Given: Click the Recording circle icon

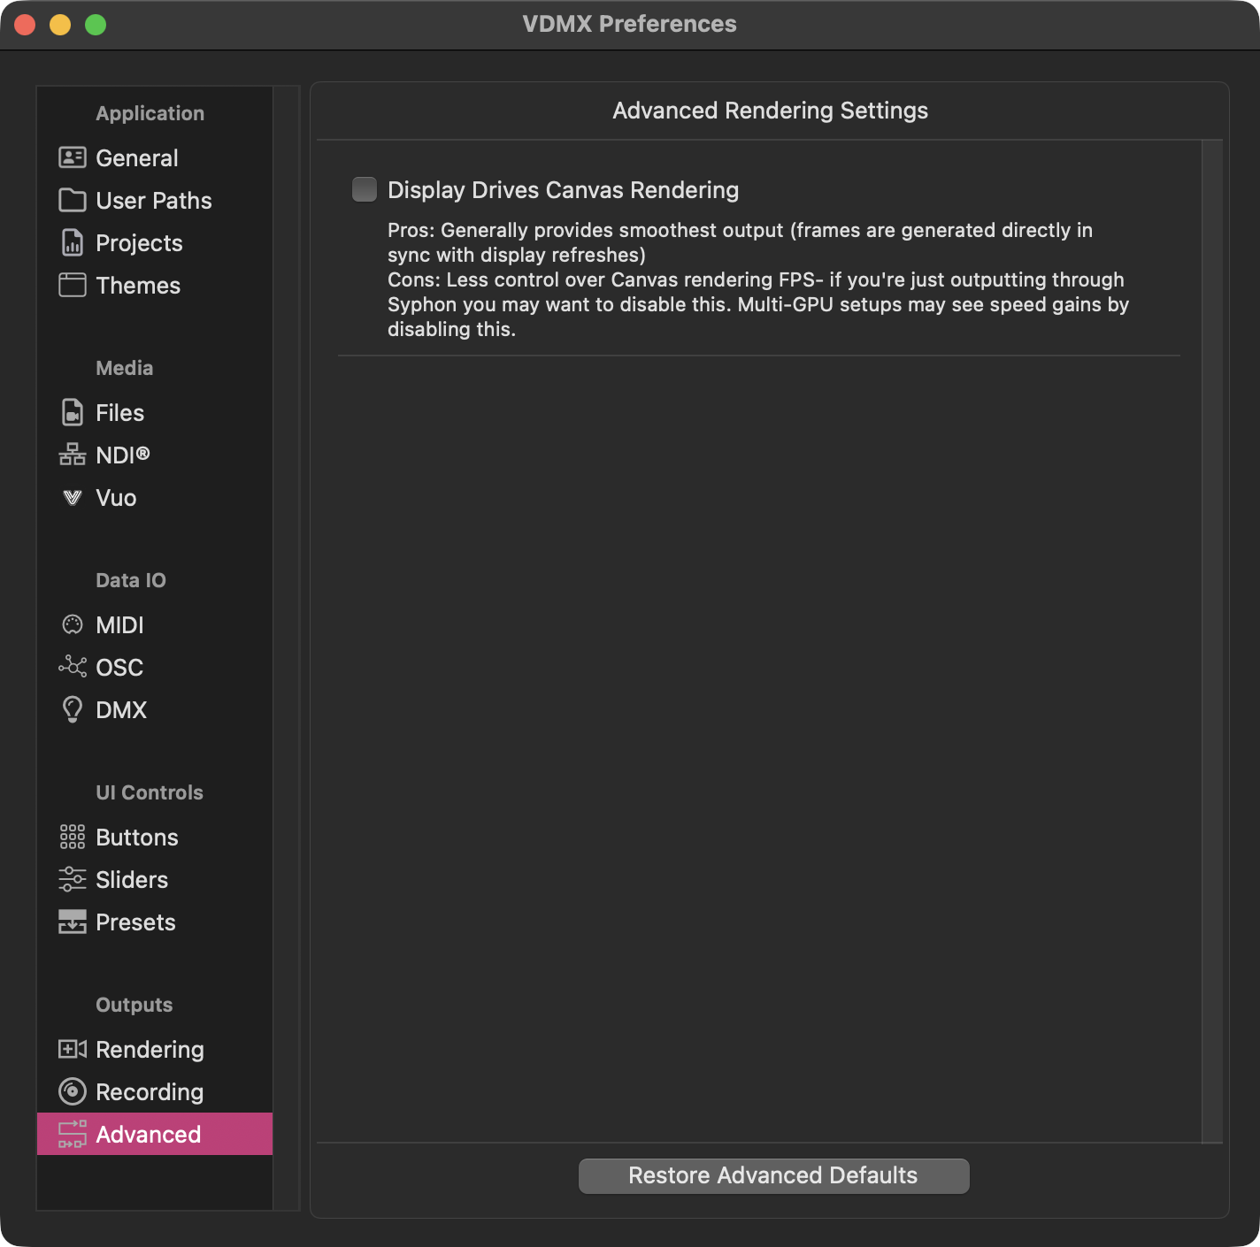Looking at the screenshot, I should tap(72, 1091).
